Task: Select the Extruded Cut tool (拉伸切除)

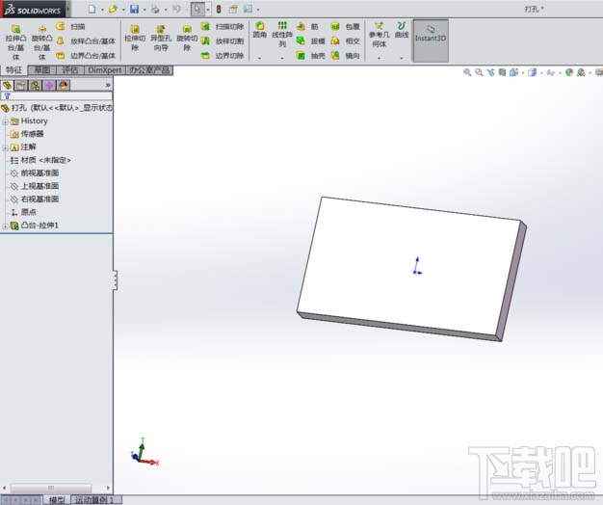Action: (135, 38)
